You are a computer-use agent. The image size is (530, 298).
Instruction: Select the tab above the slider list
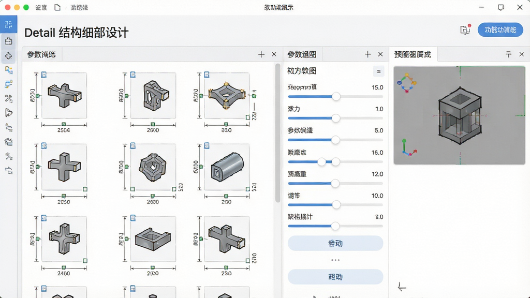302,54
